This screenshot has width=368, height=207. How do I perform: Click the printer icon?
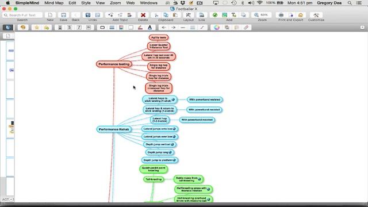tap(281, 15)
